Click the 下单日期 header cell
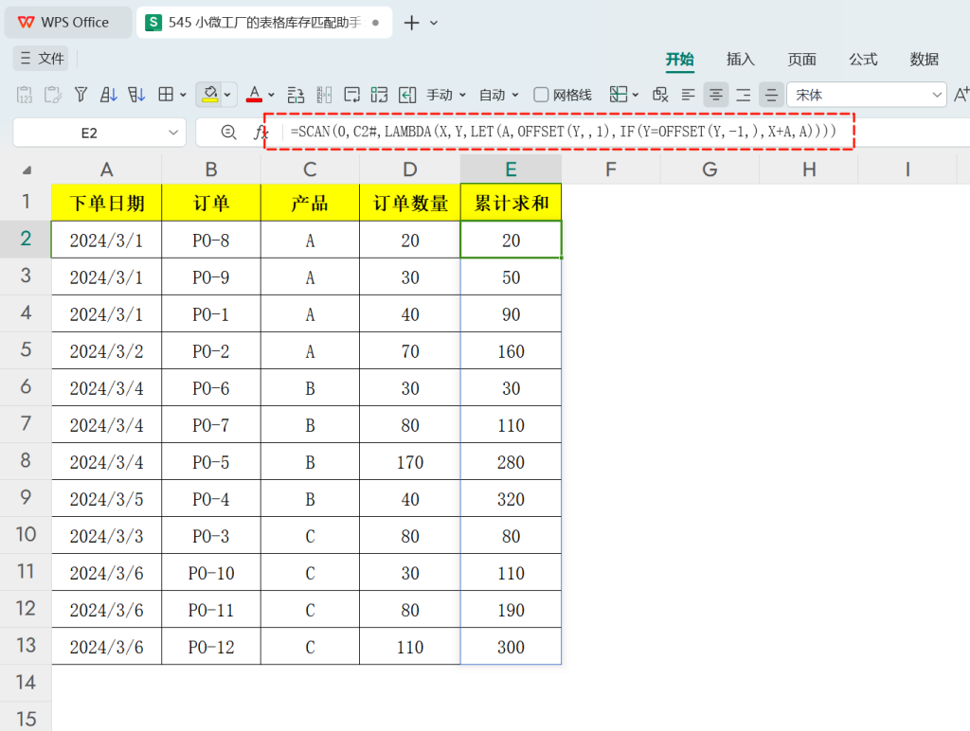This screenshot has width=970, height=731. point(106,203)
